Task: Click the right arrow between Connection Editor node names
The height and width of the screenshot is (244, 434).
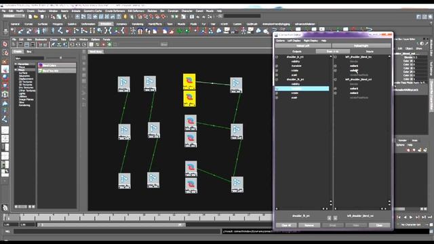Action: click(335, 218)
